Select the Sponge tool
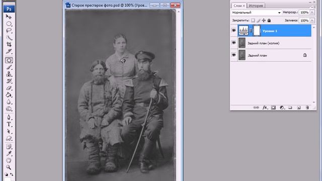This screenshot has width=322, height=181. (x=9, y=109)
